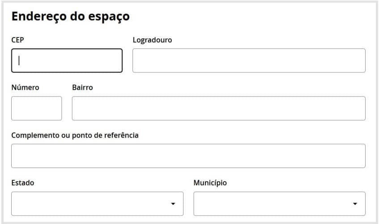Click the Logradouro label text
Screen dimensions: 379x224
tap(152, 40)
